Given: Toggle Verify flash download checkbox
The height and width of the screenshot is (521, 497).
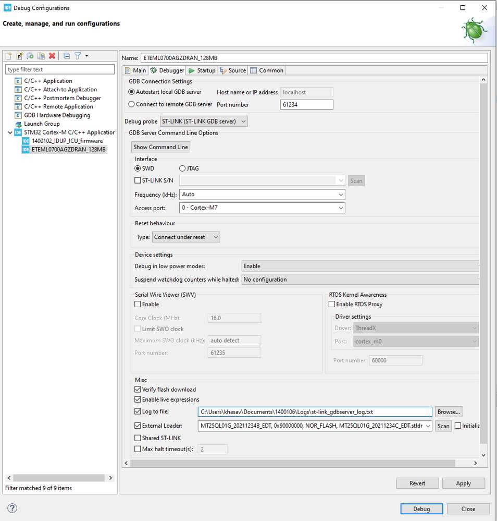Looking at the screenshot, I should coord(138,390).
